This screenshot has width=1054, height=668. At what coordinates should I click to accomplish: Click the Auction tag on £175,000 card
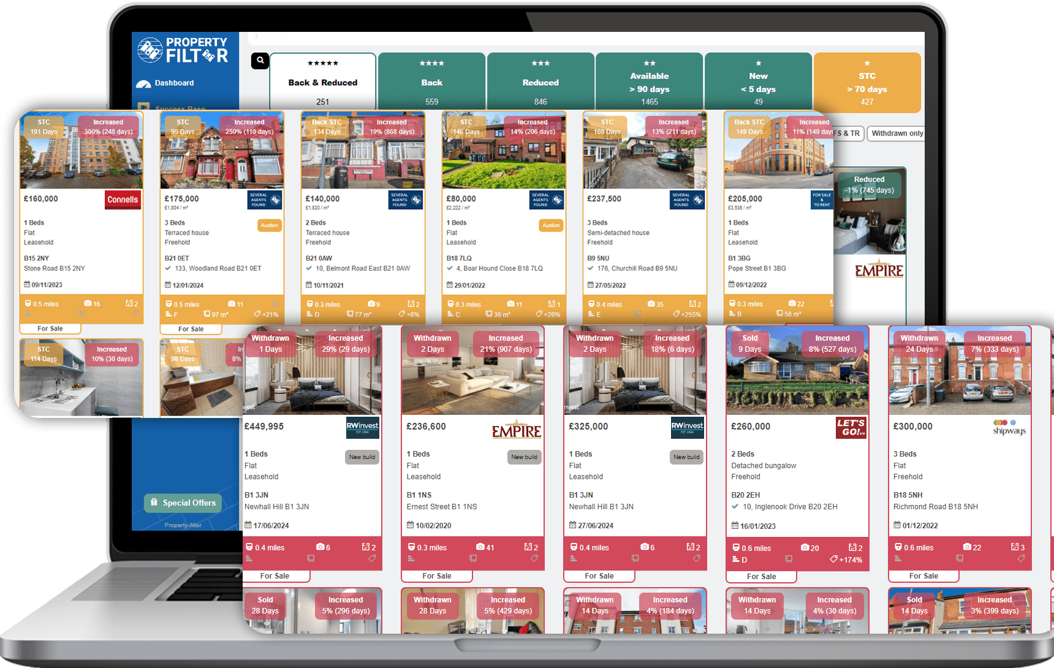(x=270, y=226)
